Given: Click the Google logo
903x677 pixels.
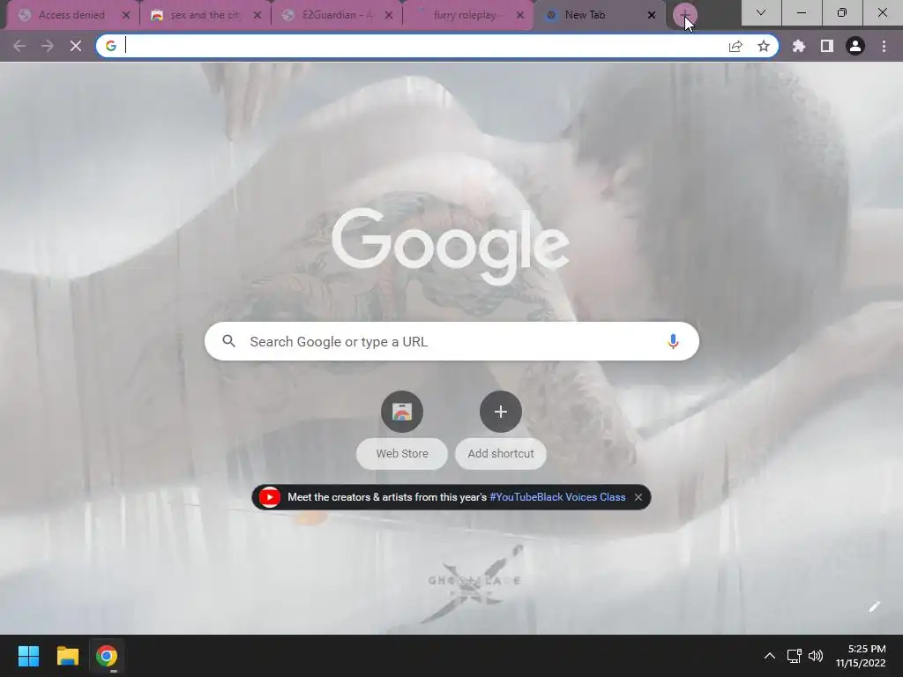Looking at the screenshot, I should click(x=451, y=246).
